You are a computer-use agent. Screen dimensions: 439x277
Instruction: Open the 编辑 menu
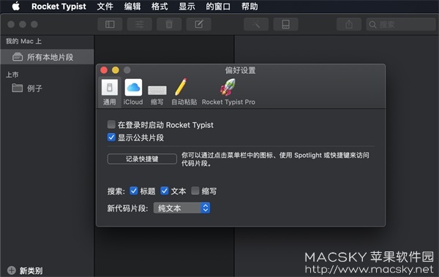(132, 7)
